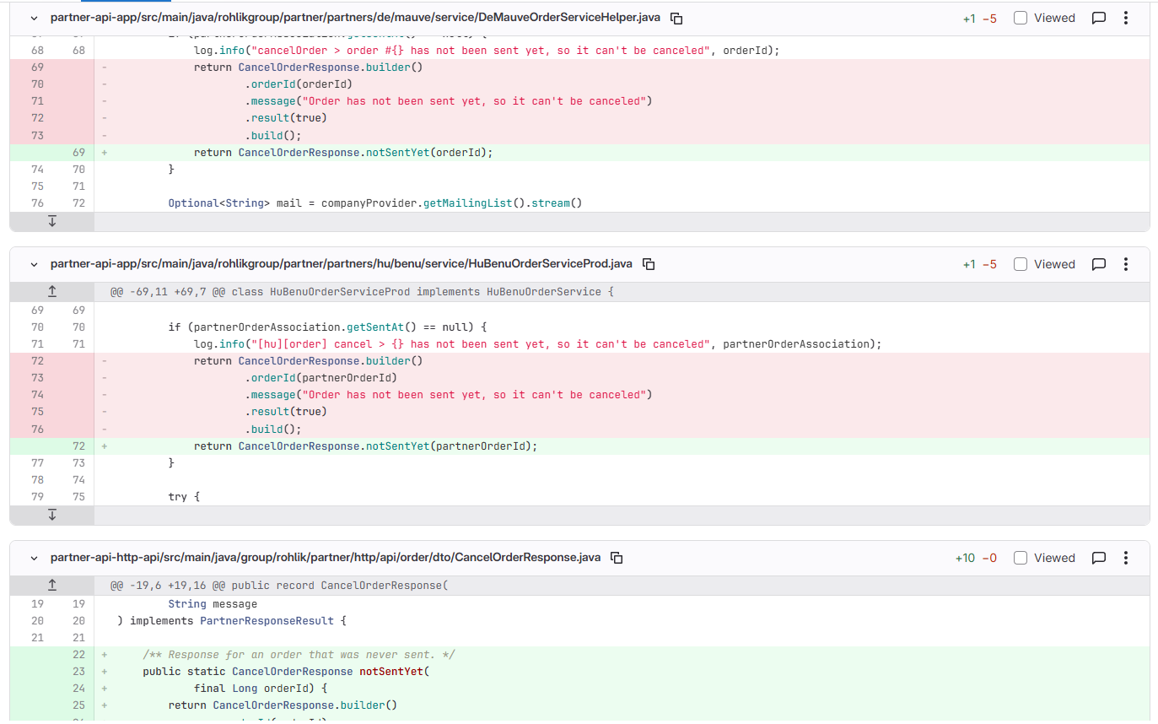Open comment icon for CancelOrderResponse.java
The width and height of the screenshot is (1158, 724).
pos(1098,558)
